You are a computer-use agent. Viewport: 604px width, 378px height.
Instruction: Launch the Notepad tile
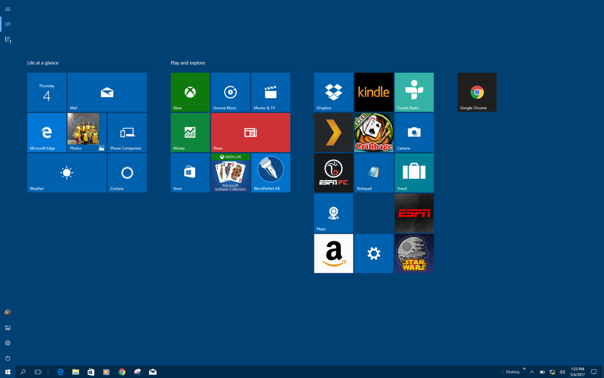pyautogui.click(x=374, y=173)
